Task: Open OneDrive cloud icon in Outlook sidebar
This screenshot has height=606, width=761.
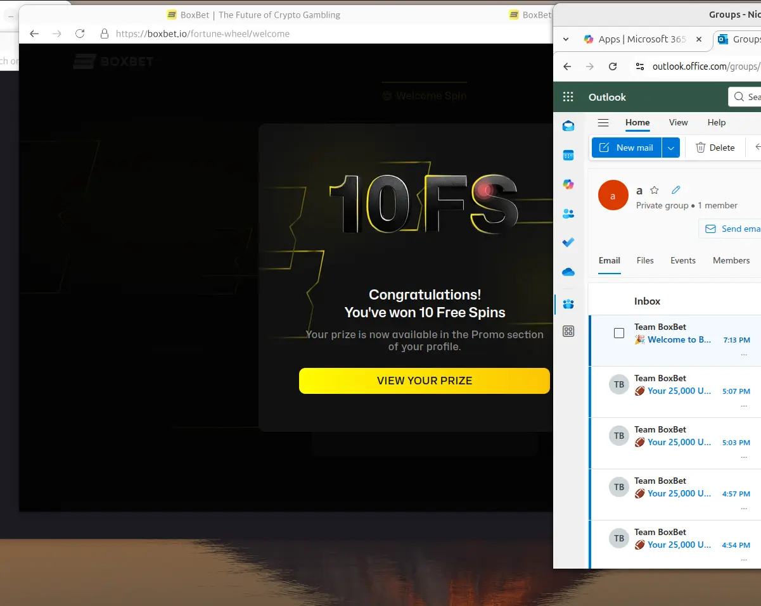Action: pyautogui.click(x=568, y=272)
